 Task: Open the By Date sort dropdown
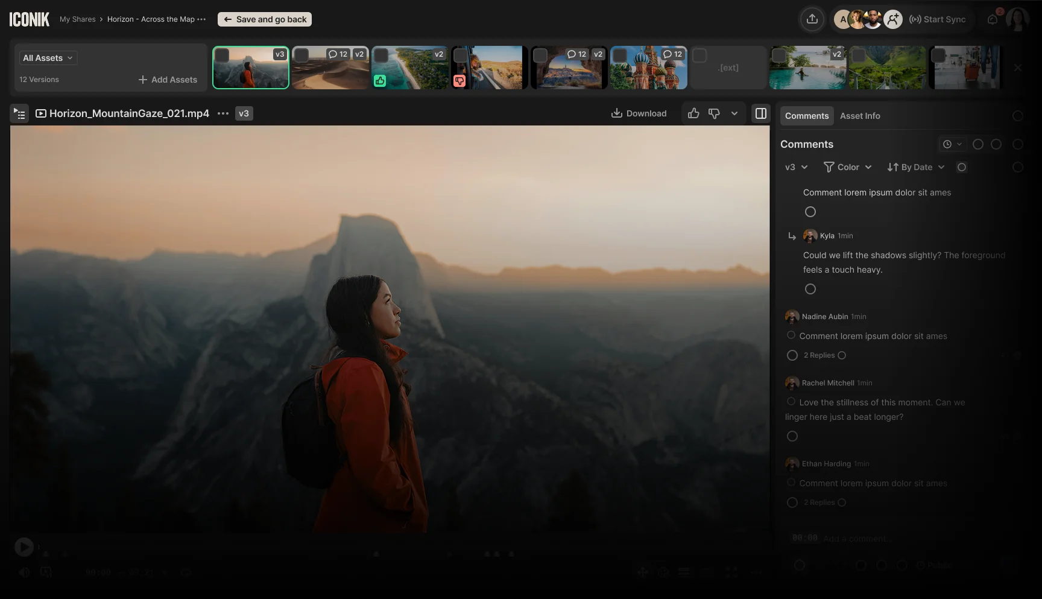point(915,167)
